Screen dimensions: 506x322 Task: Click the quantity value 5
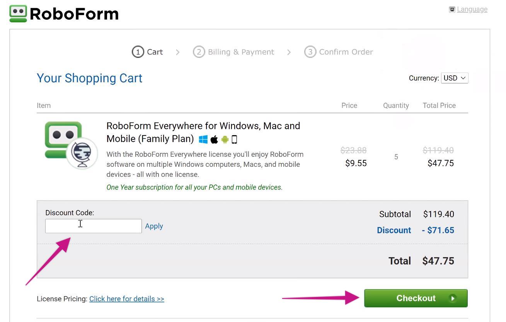[396, 157]
